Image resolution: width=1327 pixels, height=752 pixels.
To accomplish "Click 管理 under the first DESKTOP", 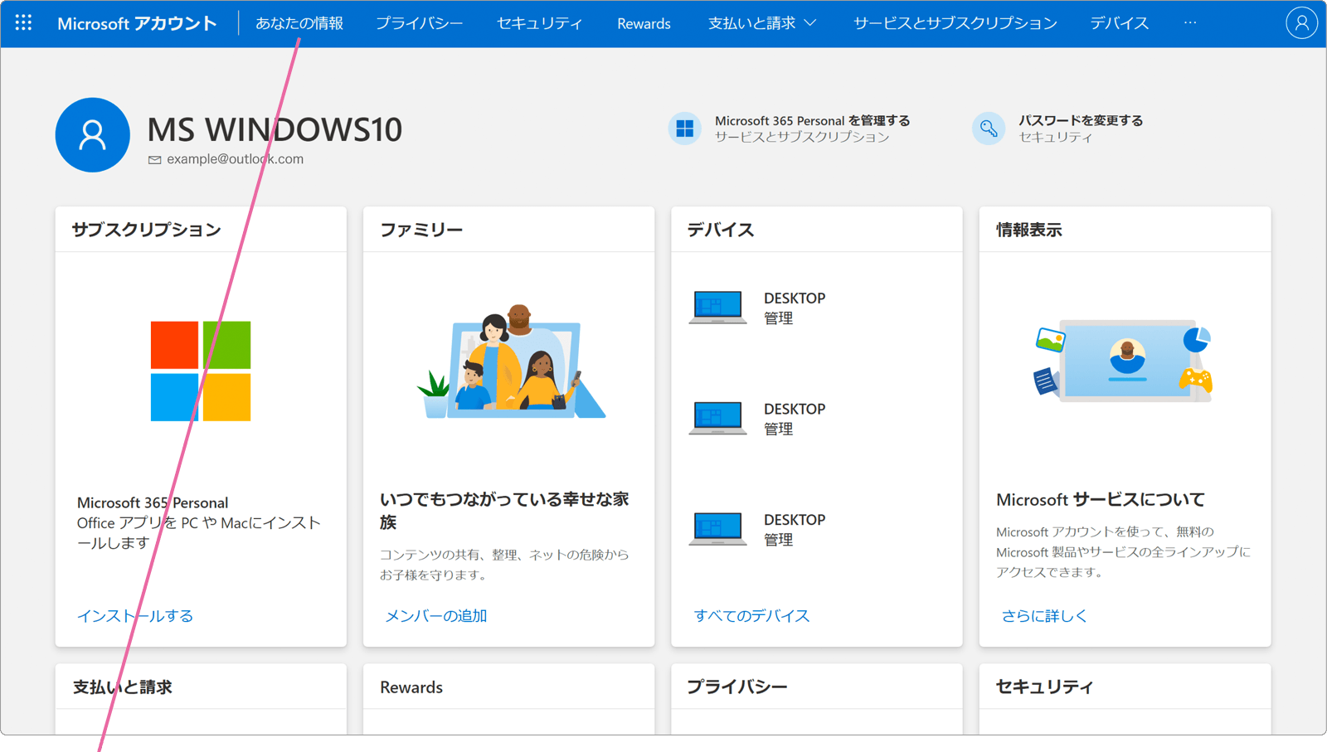I will point(779,318).
